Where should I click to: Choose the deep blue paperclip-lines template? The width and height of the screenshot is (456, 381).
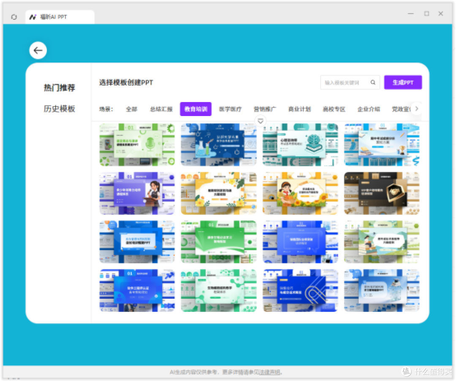pyautogui.click(x=301, y=290)
